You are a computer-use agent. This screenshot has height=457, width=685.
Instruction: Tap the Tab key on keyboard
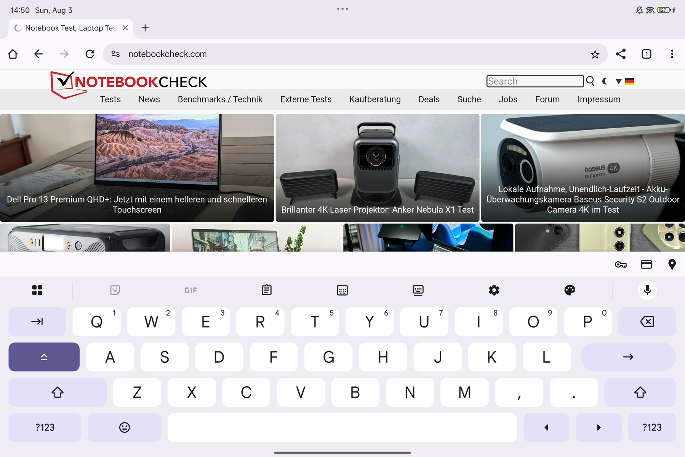(x=37, y=322)
